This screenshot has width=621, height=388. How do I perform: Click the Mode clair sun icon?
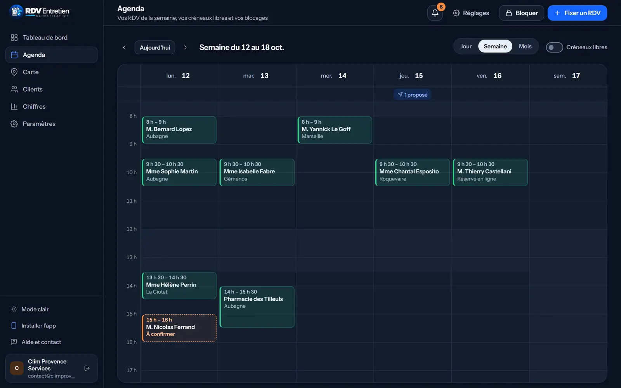tap(14, 309)
